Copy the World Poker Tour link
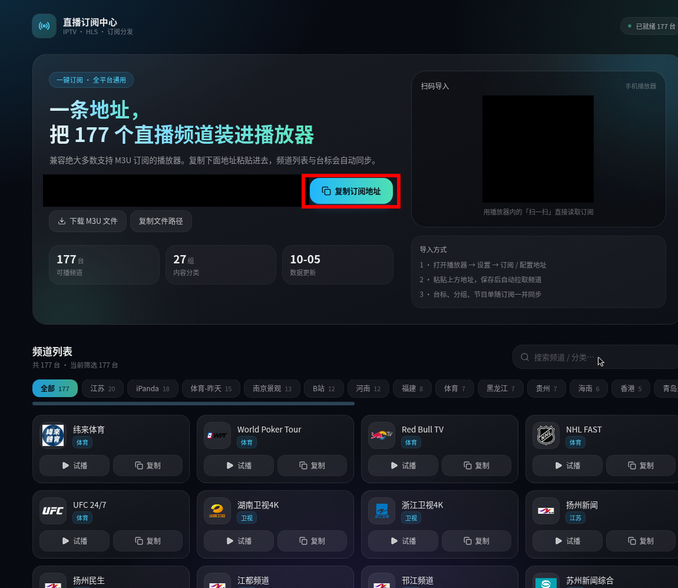This screenshot has height=588, width=678. pos(312,465)
